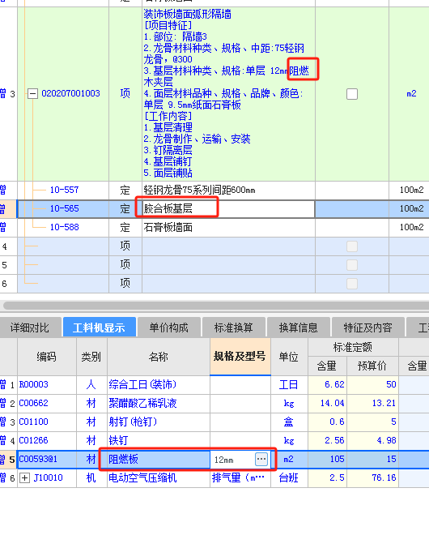The height and width of the screenshot is (548, 429).
Task: Open the 标准换算 tab
Action: pyautogui.click(x=234, y=328)
